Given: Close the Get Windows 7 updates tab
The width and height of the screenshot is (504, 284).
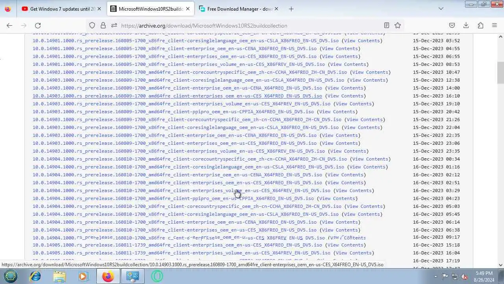Looking at the screenshot, I should (99, 9).
